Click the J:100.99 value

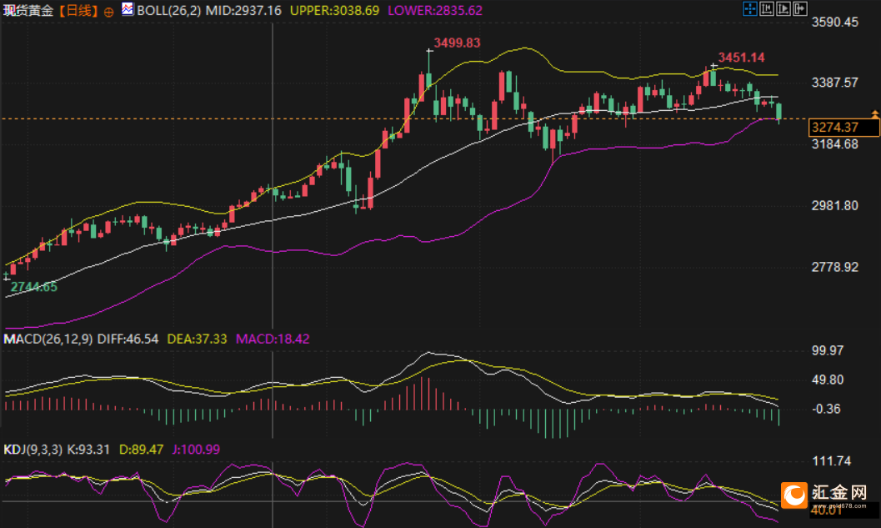tap(196, 450)
